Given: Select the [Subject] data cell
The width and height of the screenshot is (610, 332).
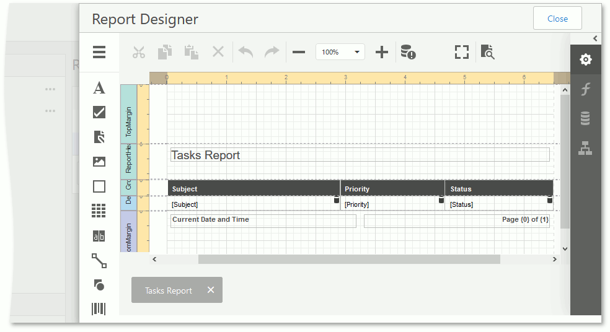Looking at the screenshot, I should [x=254, y=204].
